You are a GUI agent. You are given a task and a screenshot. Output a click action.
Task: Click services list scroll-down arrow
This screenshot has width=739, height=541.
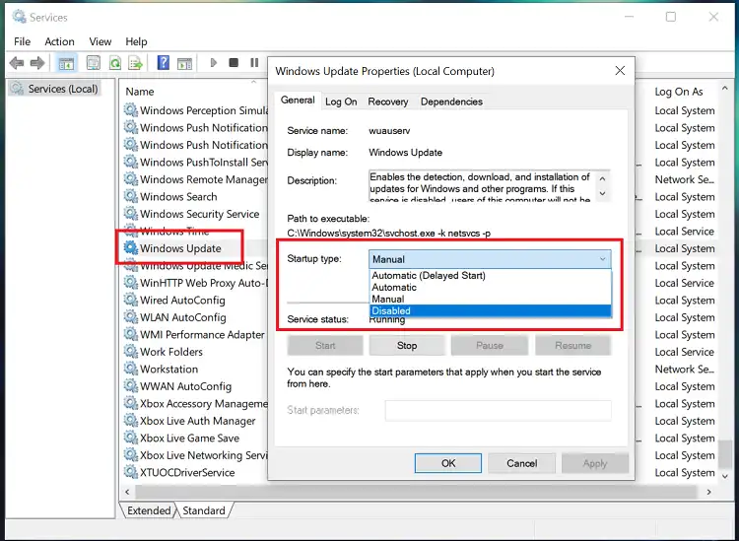[725, 476]
